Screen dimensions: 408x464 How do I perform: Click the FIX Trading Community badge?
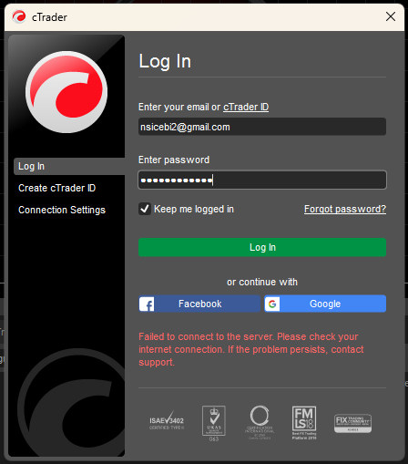coord(352,423)
